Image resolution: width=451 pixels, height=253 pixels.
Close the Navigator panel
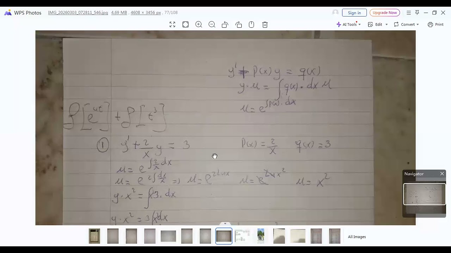coord(442,174)
